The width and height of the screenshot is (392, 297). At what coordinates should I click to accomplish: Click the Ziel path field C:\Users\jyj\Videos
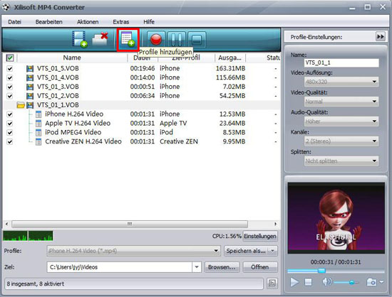(x=120, y=267)
